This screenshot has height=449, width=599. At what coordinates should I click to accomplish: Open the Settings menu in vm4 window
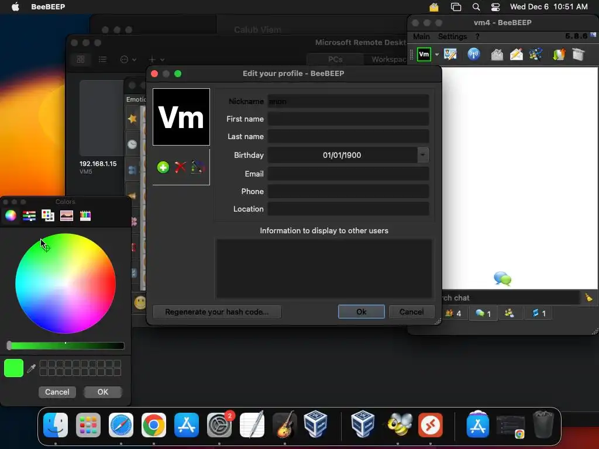452,37
